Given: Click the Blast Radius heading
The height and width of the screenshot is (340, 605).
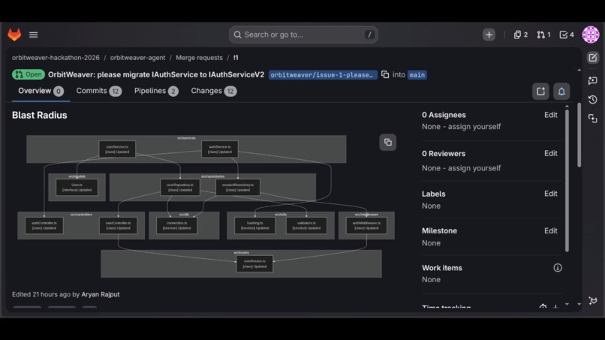Looking at the screenshot, I should point(39,115).
